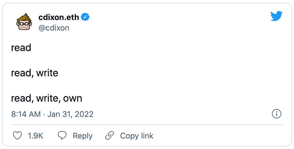Screen dimensions: 294x149
Task: Click the reply speech bubble icon
Action: [x=62, y=136]
